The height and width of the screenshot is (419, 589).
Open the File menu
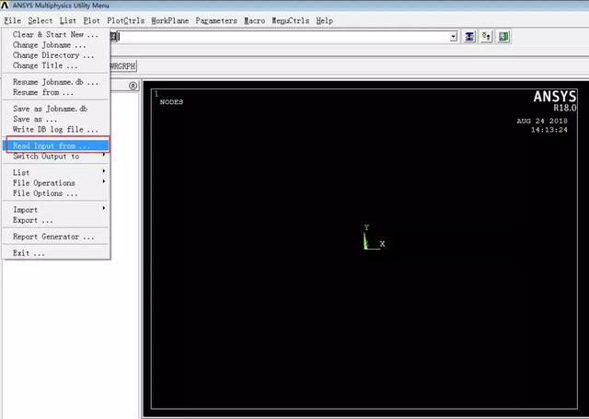tap(12, 20)
